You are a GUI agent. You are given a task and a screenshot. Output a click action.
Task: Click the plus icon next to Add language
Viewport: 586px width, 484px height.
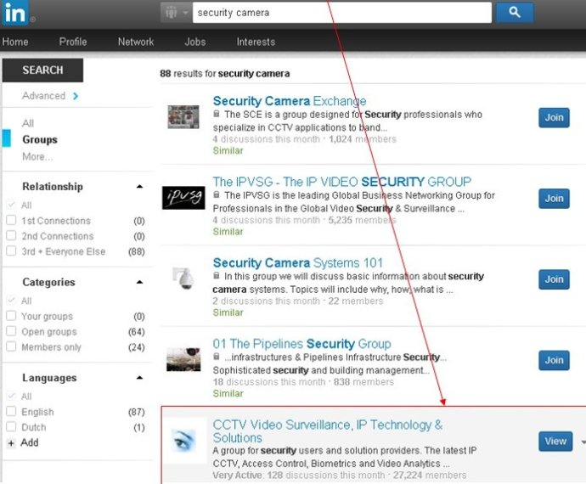tap(11, 443)
